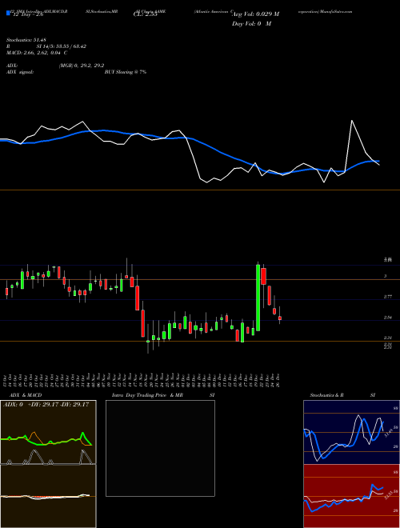Click the 'BUY Slowing @ 7%' signal text
Image resolution: width=400 pixels, height=528 pixels.
126,72
